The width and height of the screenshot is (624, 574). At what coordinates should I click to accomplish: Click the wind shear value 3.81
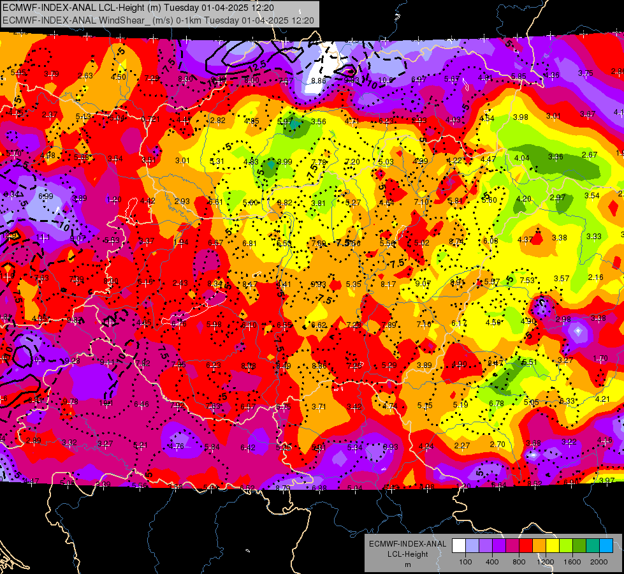(x=318, y=203)
